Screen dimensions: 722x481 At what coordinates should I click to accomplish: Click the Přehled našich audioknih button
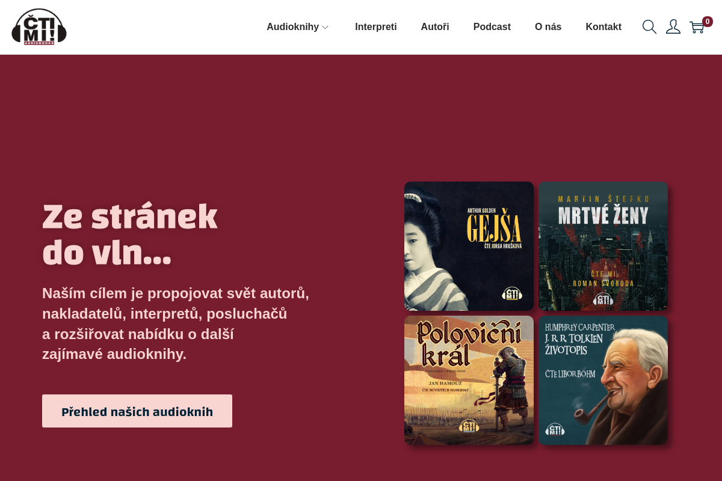click(x=137, y=411)
